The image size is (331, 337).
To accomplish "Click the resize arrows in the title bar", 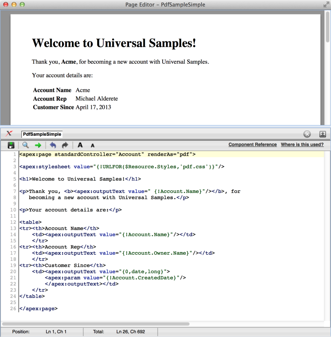I will (x=326, y=5).
